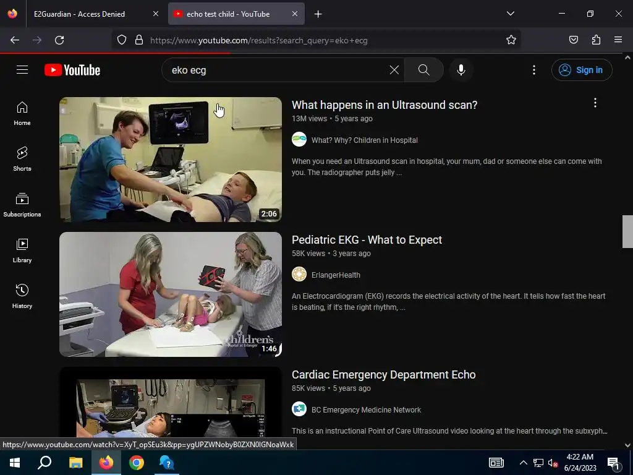
Task: Open video title What happens in an Ultrasound scan?
Action: [x=384, y=105]
